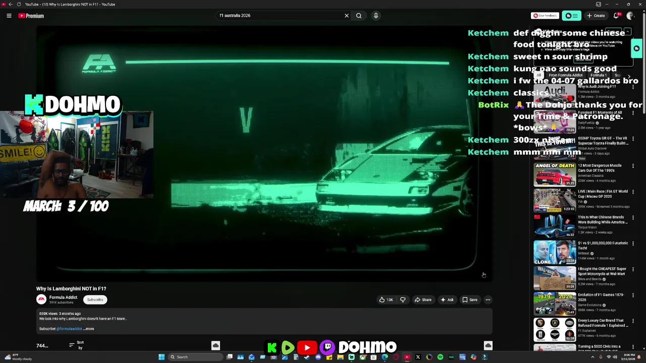Open Windows Start menu
Viewport: 646px width, 363px height.
click(161, 357)
